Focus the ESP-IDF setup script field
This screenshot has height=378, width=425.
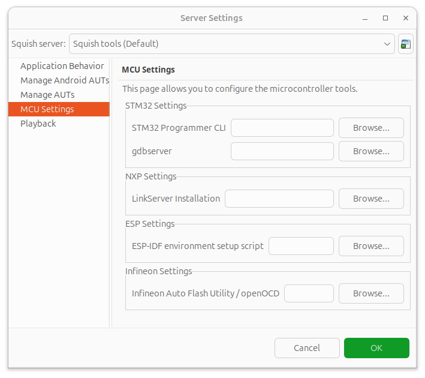click(x=301, y=246)
